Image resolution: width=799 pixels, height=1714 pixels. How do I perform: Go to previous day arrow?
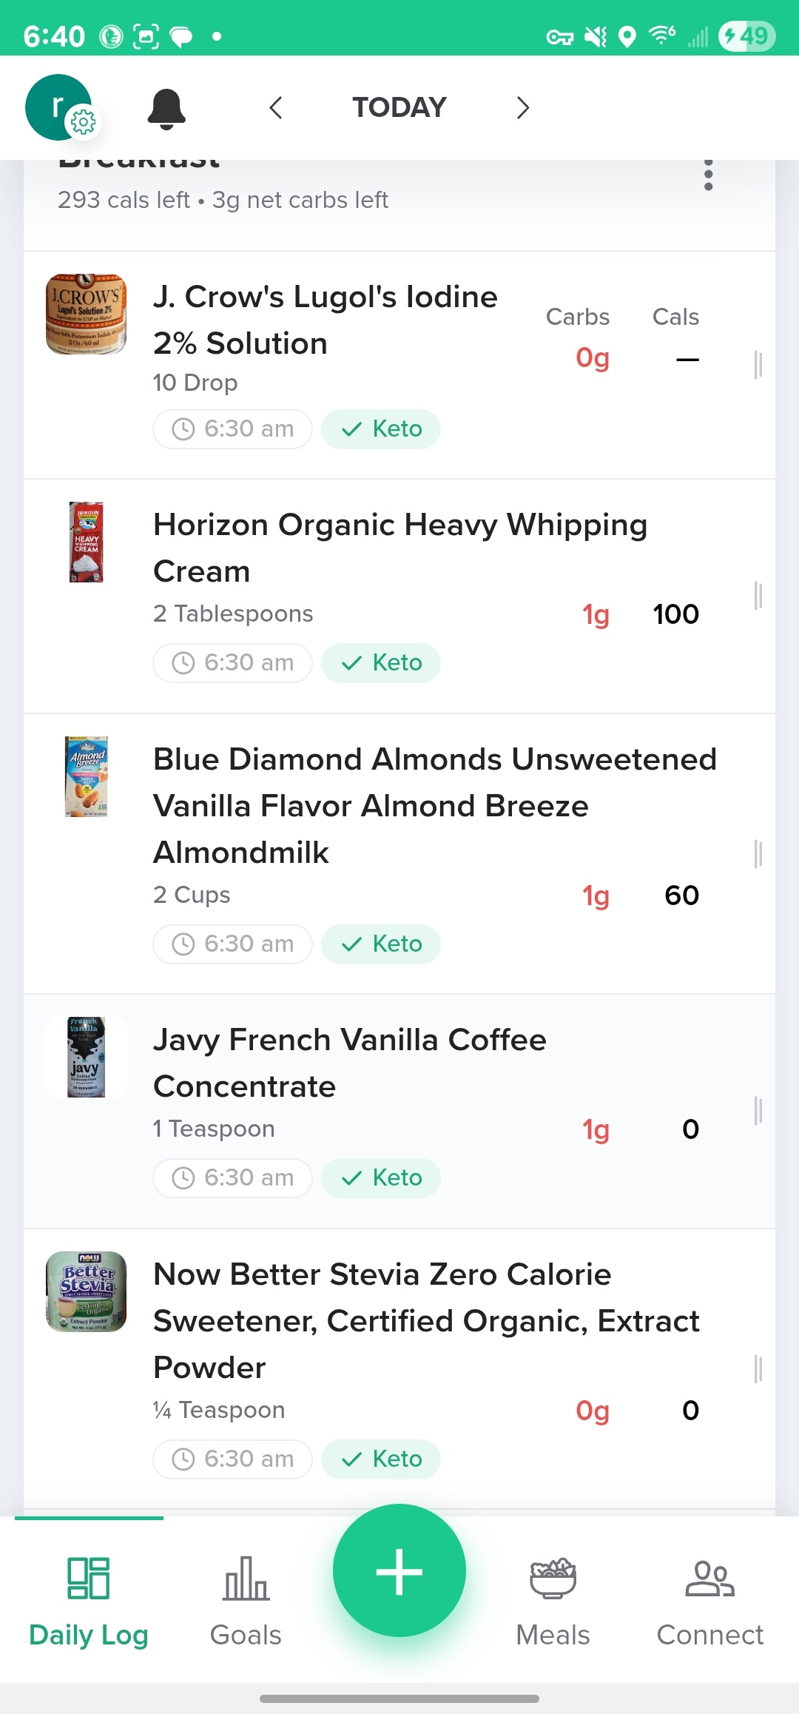(276, 108)
